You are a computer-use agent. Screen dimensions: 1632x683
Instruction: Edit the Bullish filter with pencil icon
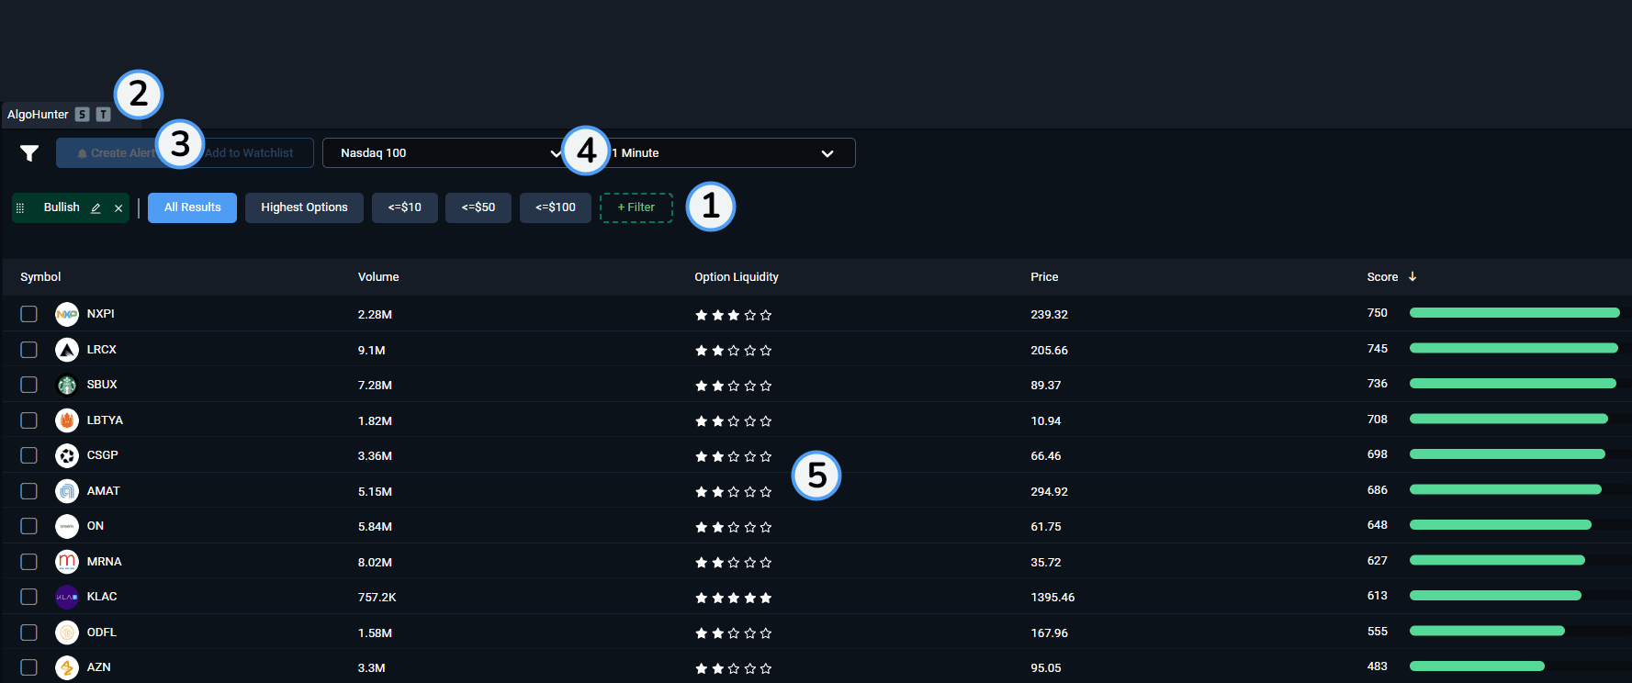(96, 208)
